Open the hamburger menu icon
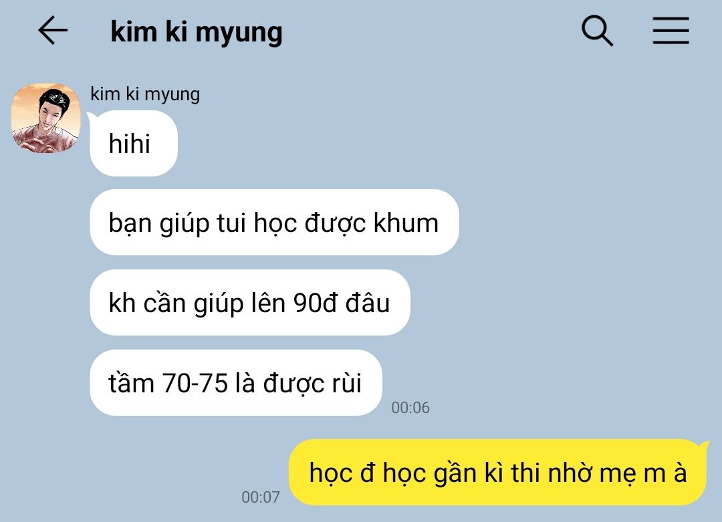The height and width of the screenshot is (522, 722). [671, 30]
